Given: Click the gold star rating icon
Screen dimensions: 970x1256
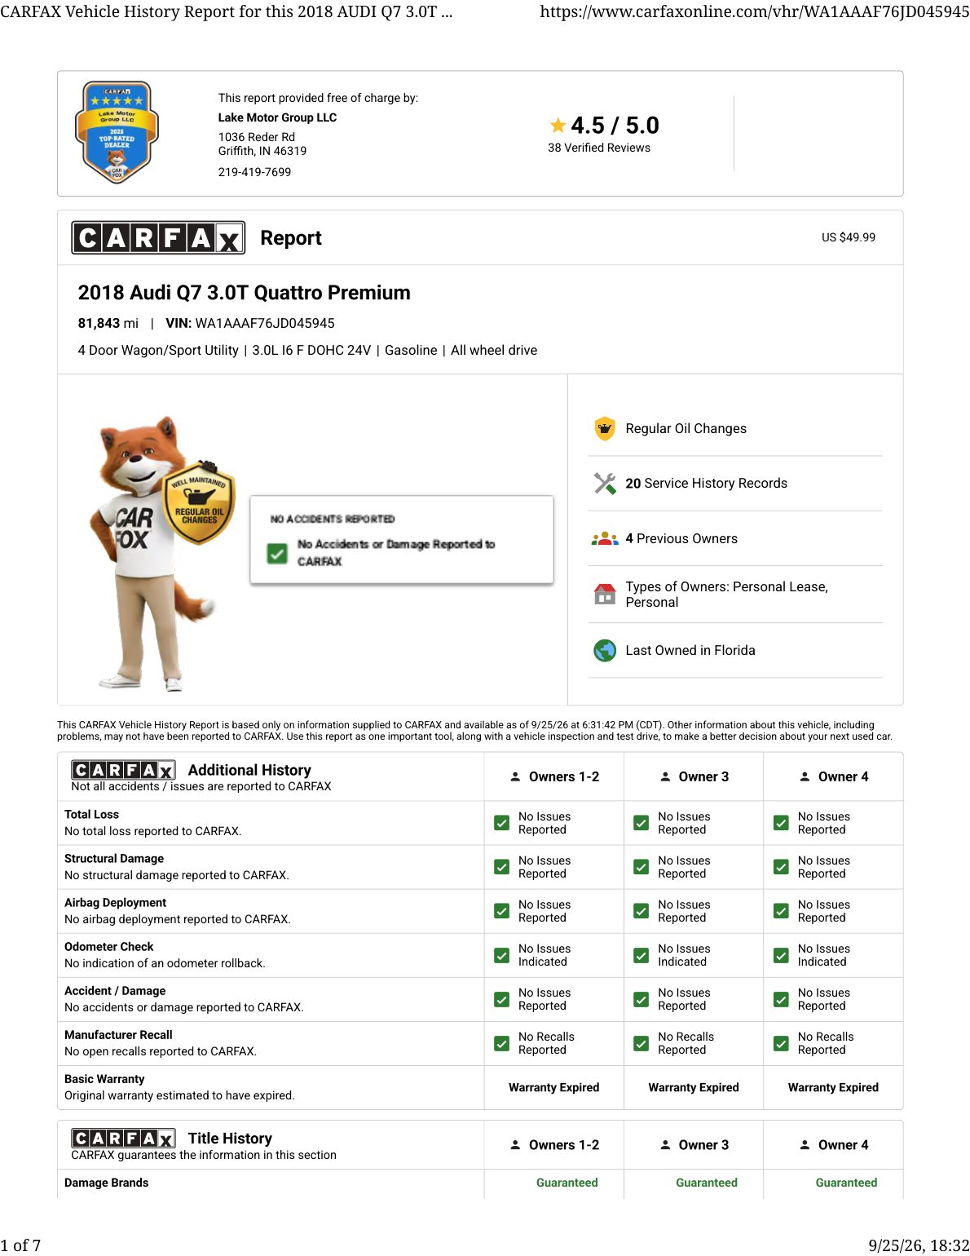Looking at the screenshot, I should [x=558, y=125].
